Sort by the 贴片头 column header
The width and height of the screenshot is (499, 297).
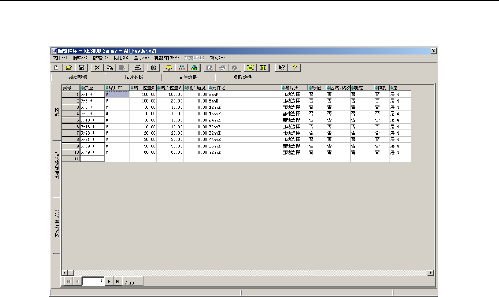[x=294, y=87]
